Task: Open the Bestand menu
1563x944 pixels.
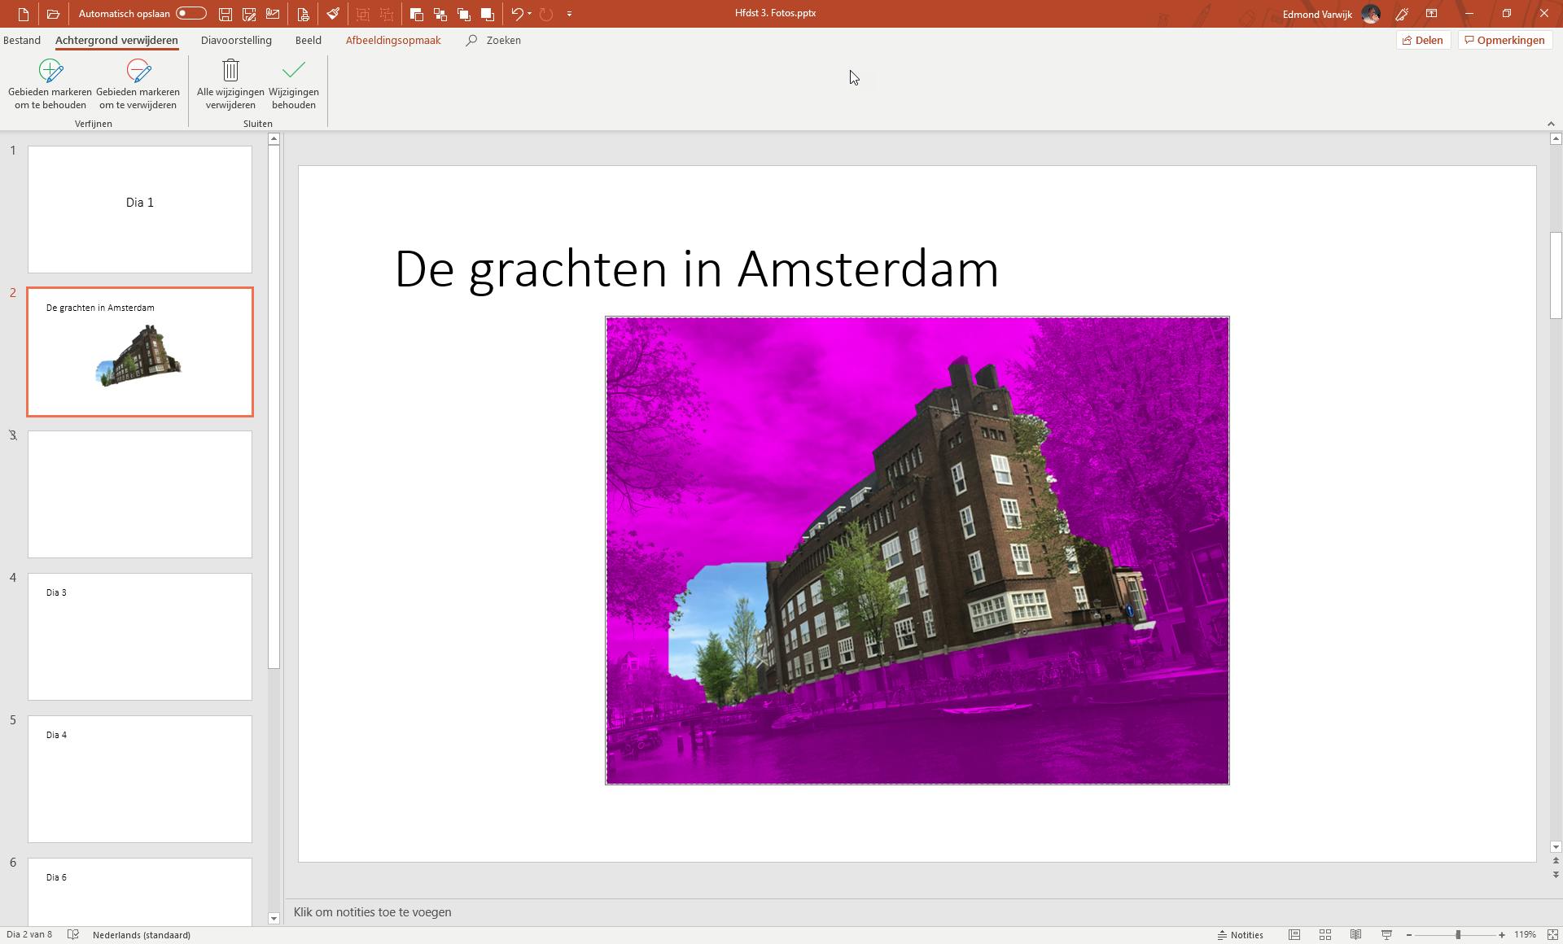Action: click(x=22, y=40)
